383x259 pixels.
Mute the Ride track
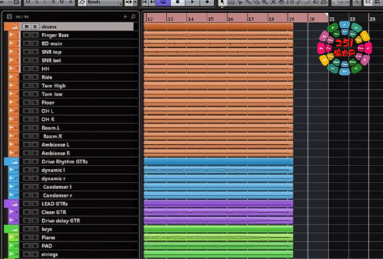(26, 77)
